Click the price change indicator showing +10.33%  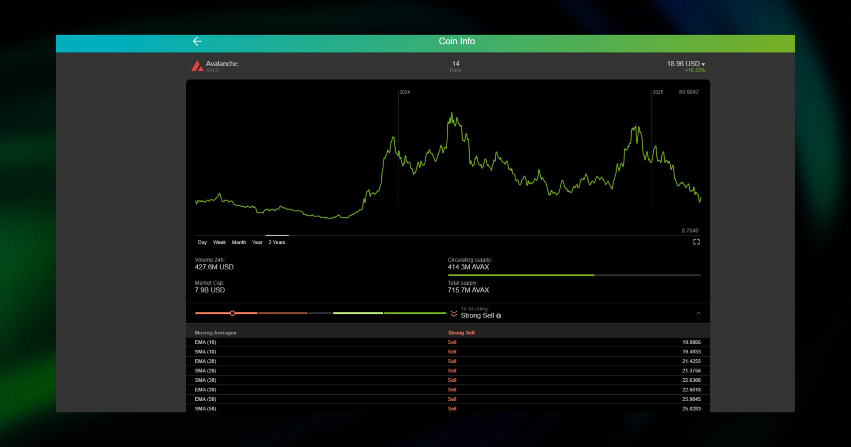(695, 70)
